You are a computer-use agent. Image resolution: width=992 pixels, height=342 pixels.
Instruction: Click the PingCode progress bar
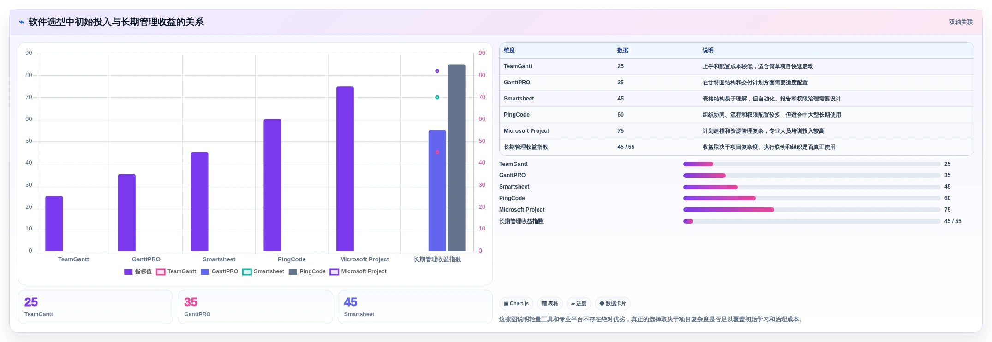[812, 198]
